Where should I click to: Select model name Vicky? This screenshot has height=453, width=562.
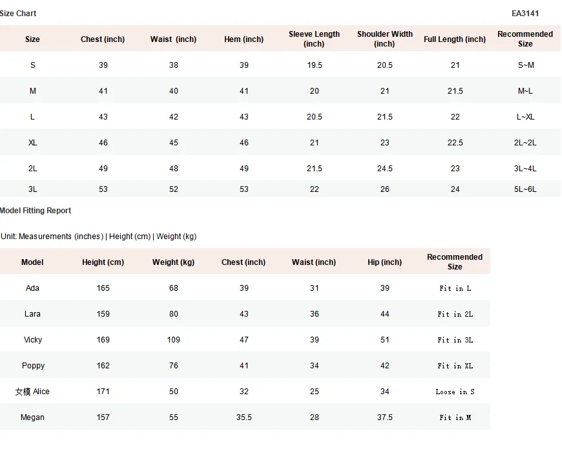pyautogui.click(x=32, y=340)
